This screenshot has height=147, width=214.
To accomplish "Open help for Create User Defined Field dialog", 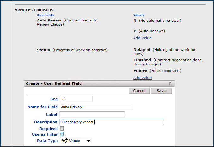I will click(170, 83).
